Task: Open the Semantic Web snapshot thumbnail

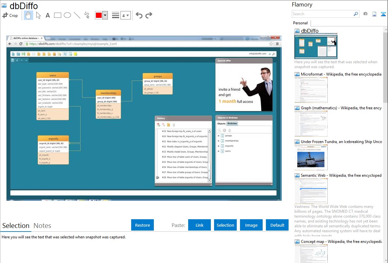Action: (311, 191)
